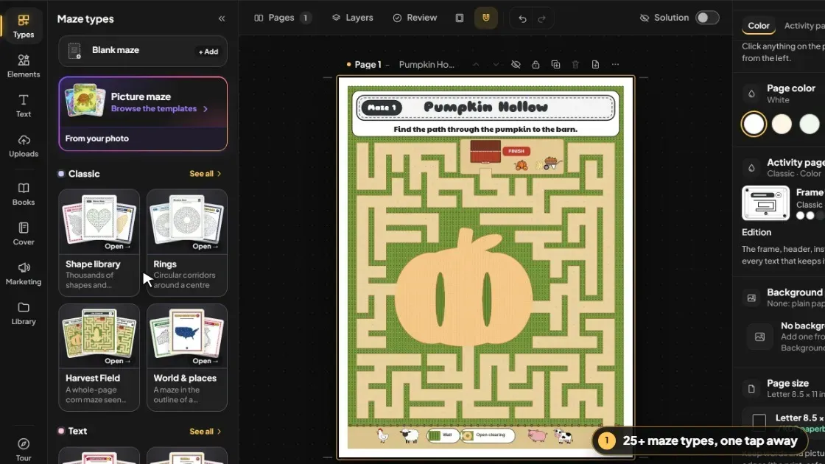Open the Review tab

coord(415,18)
